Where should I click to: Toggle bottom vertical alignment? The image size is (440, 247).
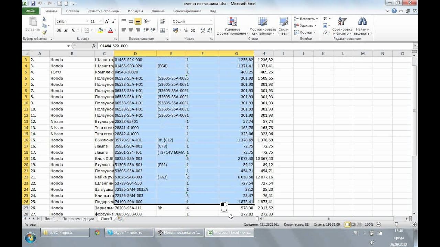click(x=137, y=21)
